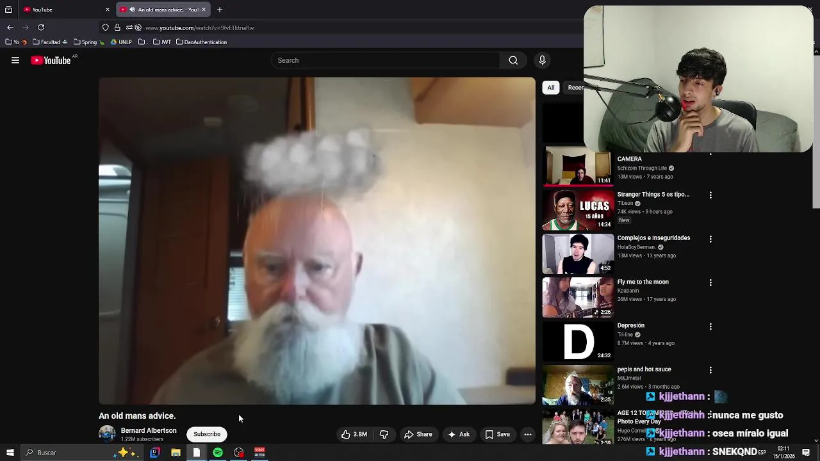The height and width of the screenshot is (461, 820).
Task: Open the HolaSoyGerman channel name
Action: [x=636, y=247]
